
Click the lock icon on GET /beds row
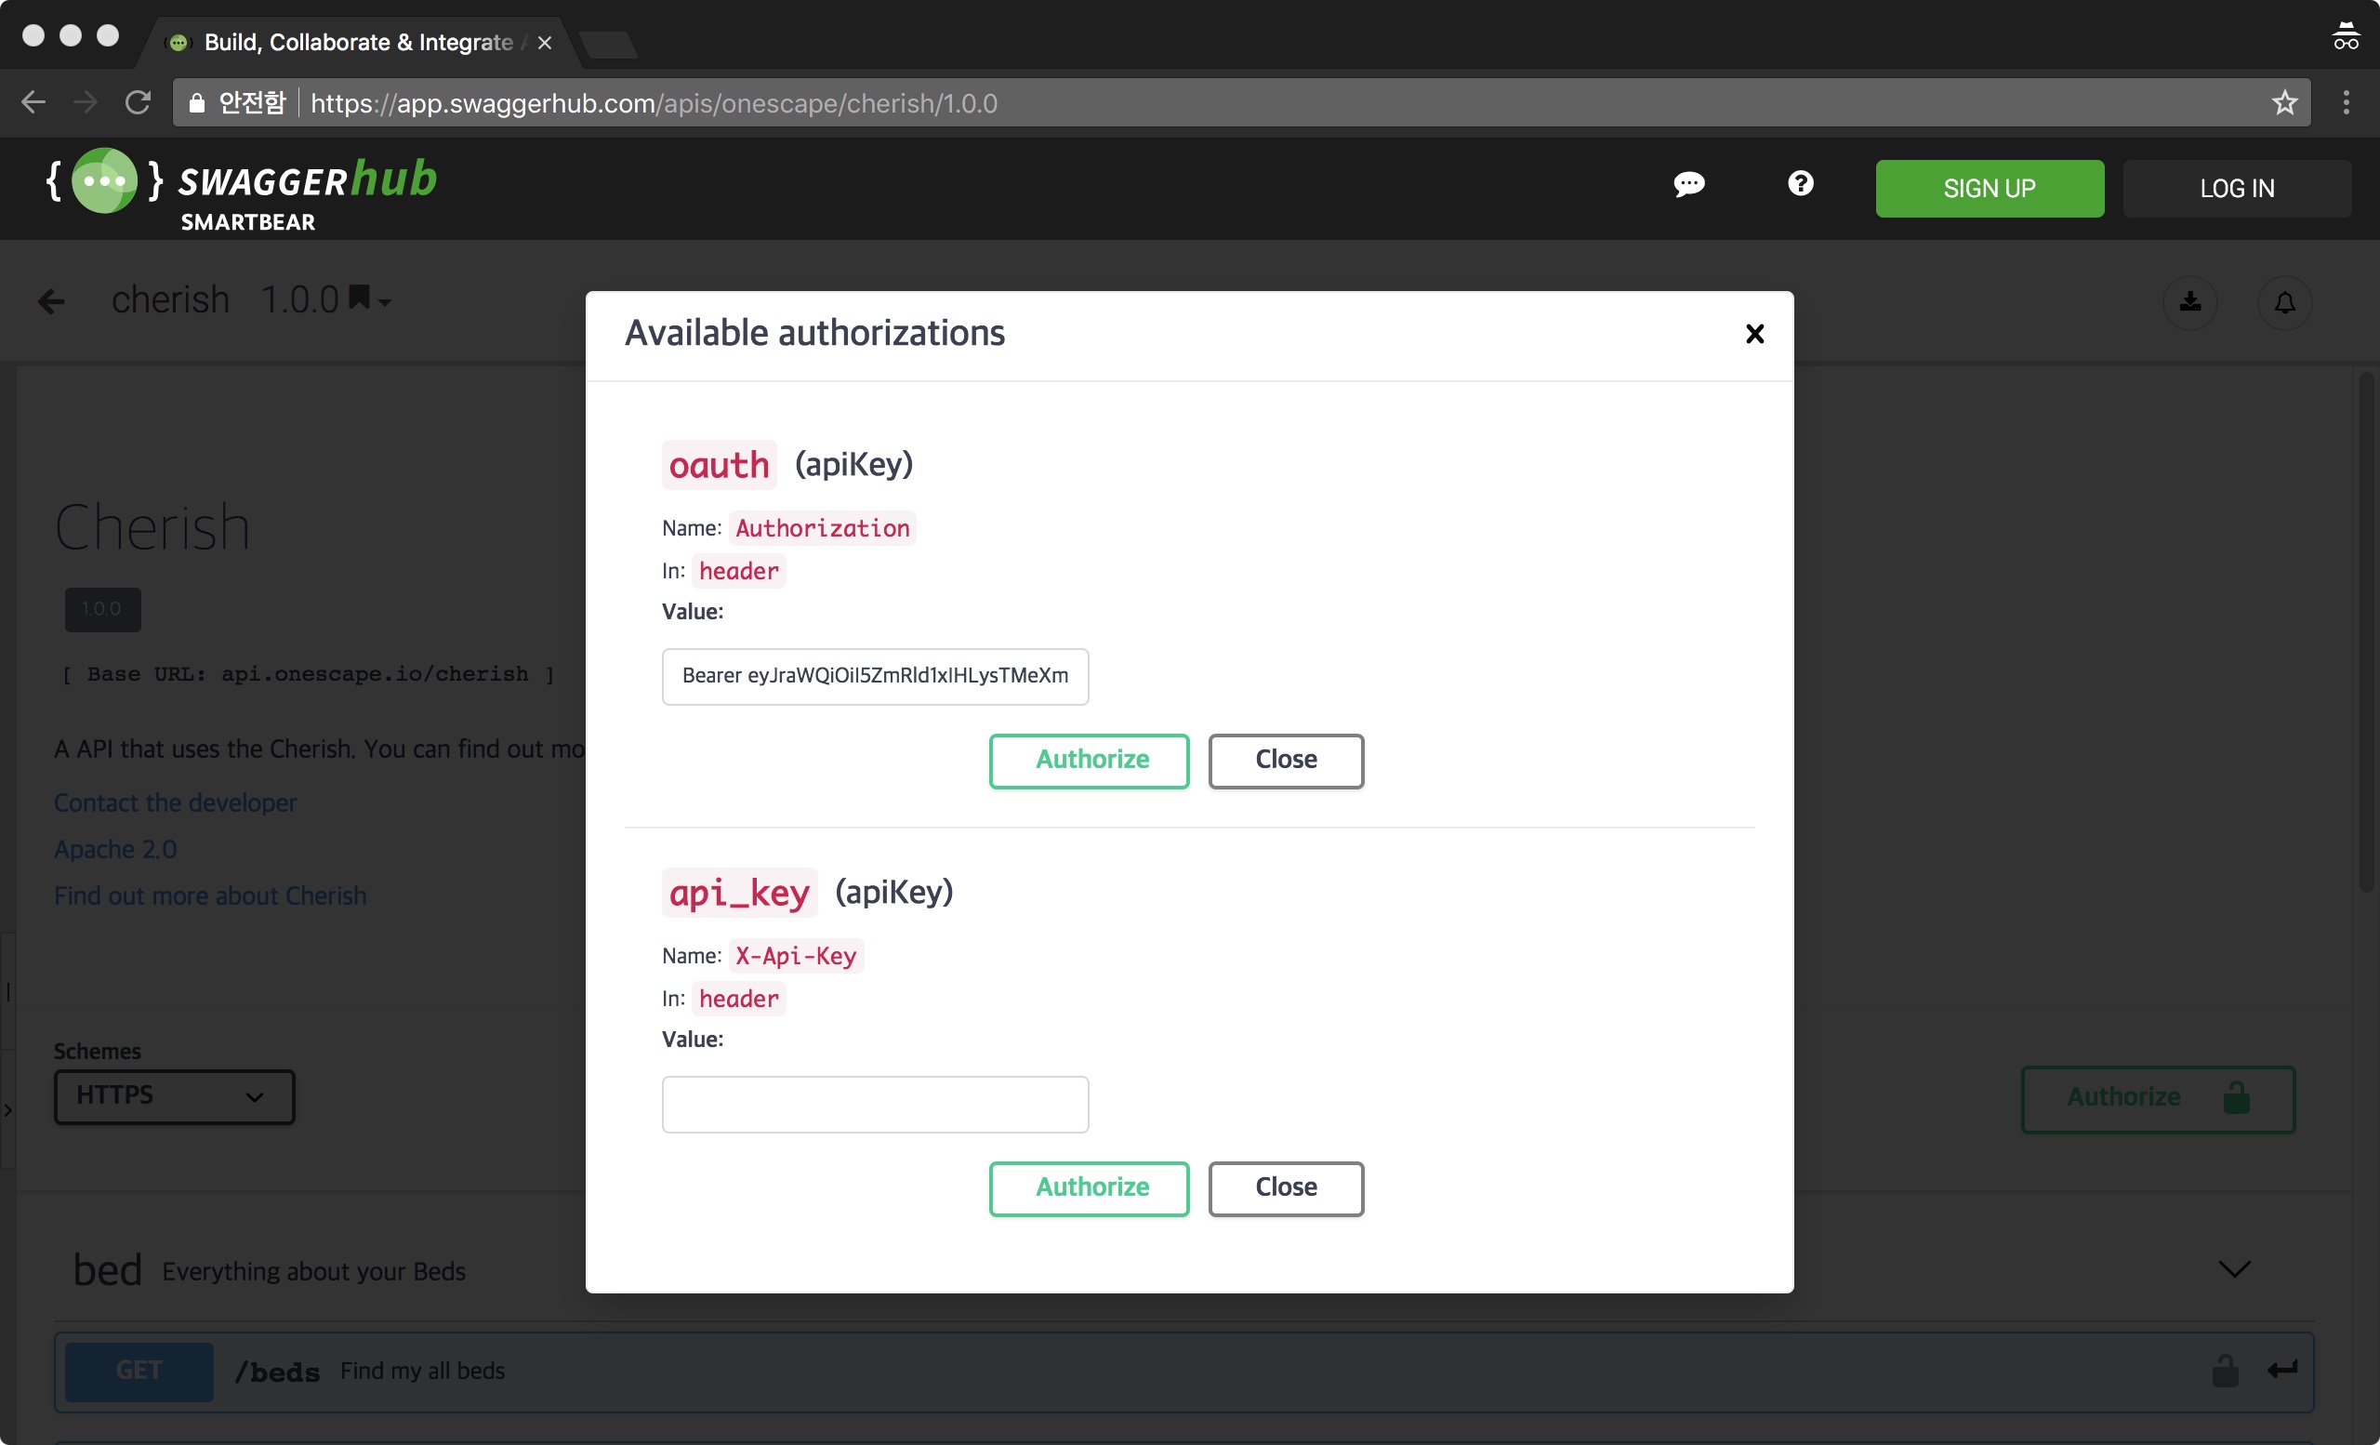(x=2225, y=1370)
